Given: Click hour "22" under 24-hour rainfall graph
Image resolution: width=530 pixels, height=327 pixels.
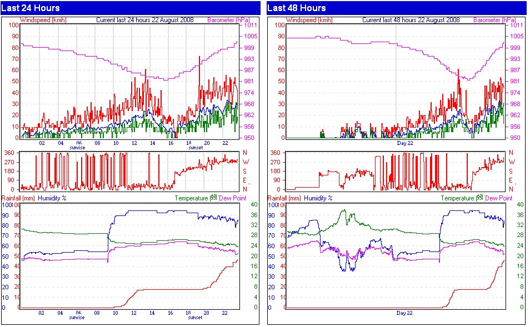Looking at the screenshot, I should coord(225,313).
